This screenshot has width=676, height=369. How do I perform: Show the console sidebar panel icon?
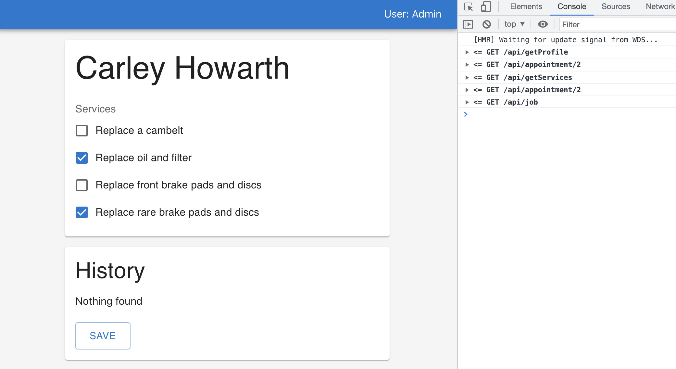coord(468,24)
